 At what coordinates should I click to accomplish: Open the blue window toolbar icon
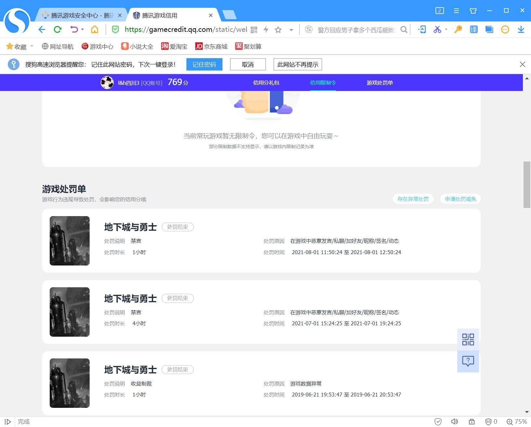489,30
